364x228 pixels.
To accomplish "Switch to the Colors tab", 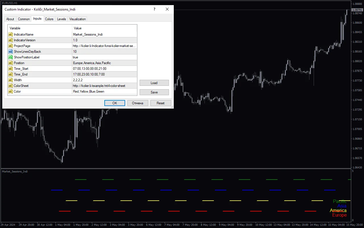I will pos(49,19).
